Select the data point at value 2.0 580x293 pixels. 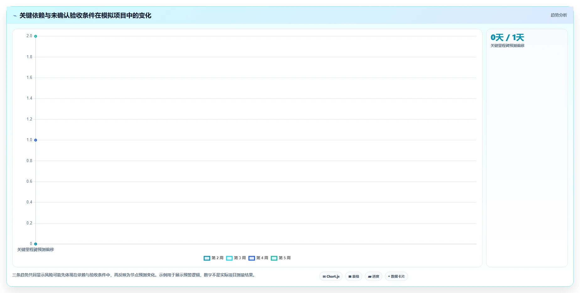35,36
